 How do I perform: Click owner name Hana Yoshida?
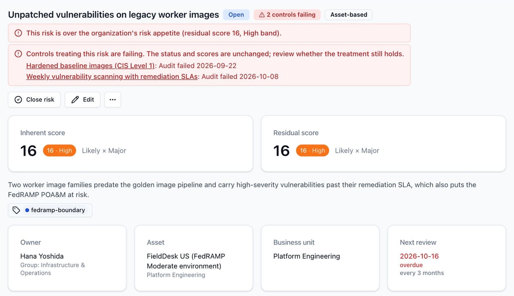42,256
